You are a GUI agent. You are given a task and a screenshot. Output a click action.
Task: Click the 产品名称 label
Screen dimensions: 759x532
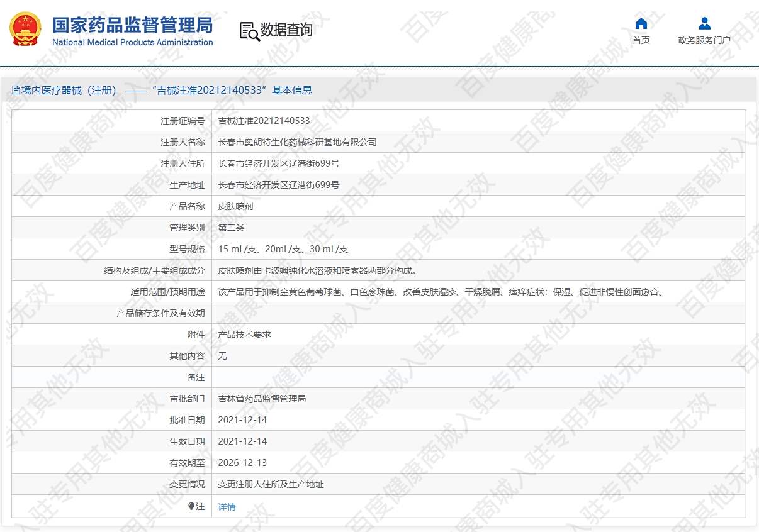pyautogui.click(x=187, y=206)
